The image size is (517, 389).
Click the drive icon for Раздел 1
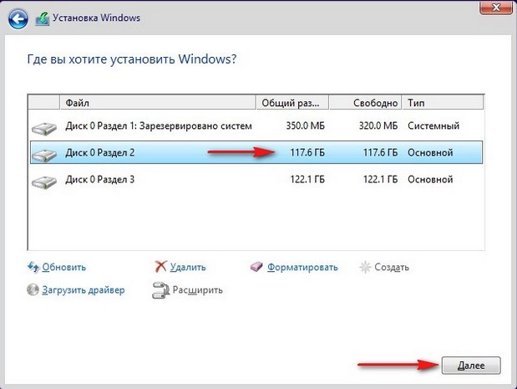44,128
